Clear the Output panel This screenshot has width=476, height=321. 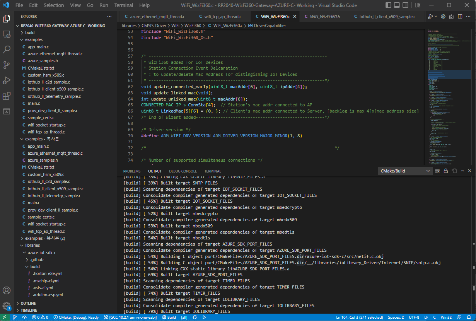point(437,171)
